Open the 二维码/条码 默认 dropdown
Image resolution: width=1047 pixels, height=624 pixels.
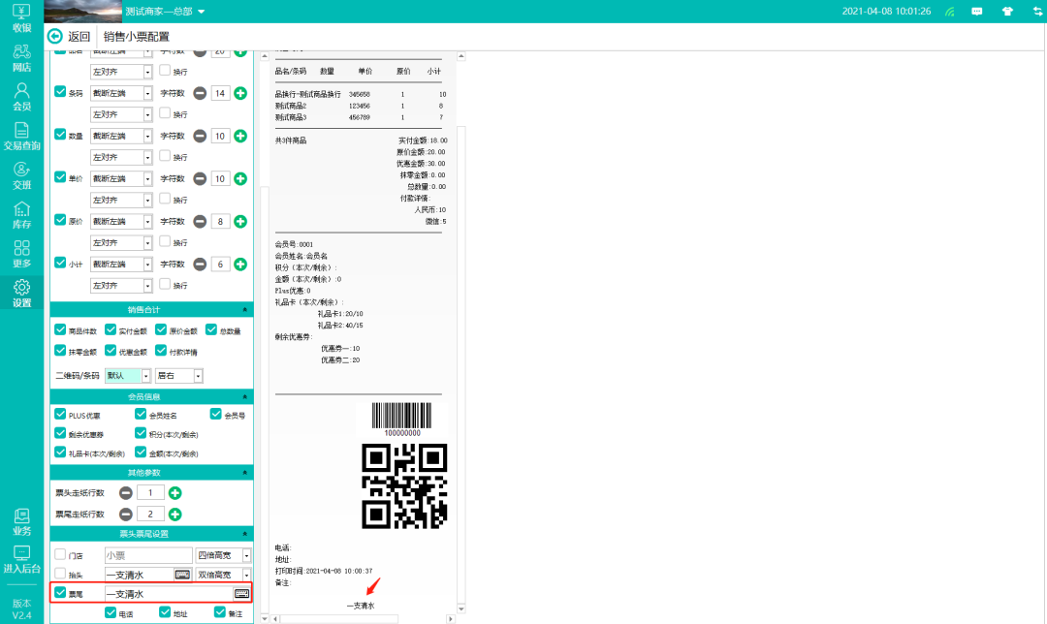pos(128,375)
